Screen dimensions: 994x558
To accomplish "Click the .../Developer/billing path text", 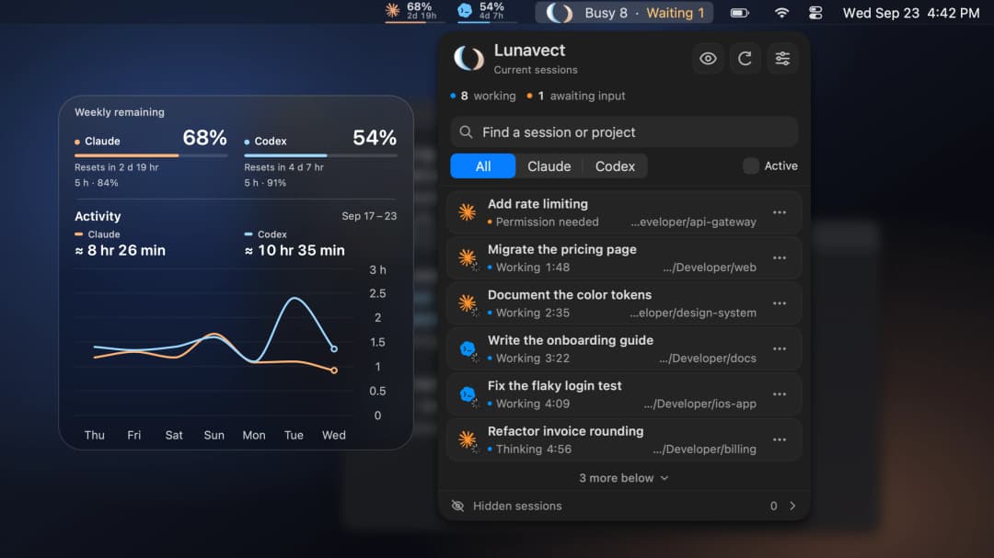I will pos(704,449).
